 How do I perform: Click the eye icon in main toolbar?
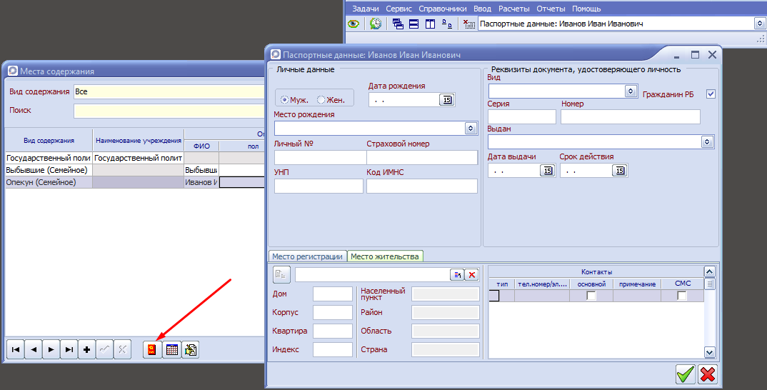pos(353,24)
